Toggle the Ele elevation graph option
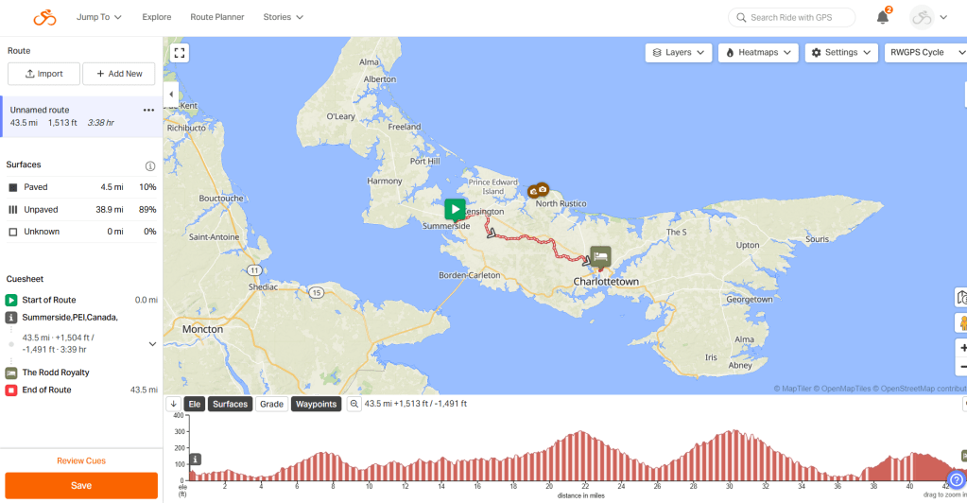 click(x=195, y=404)
